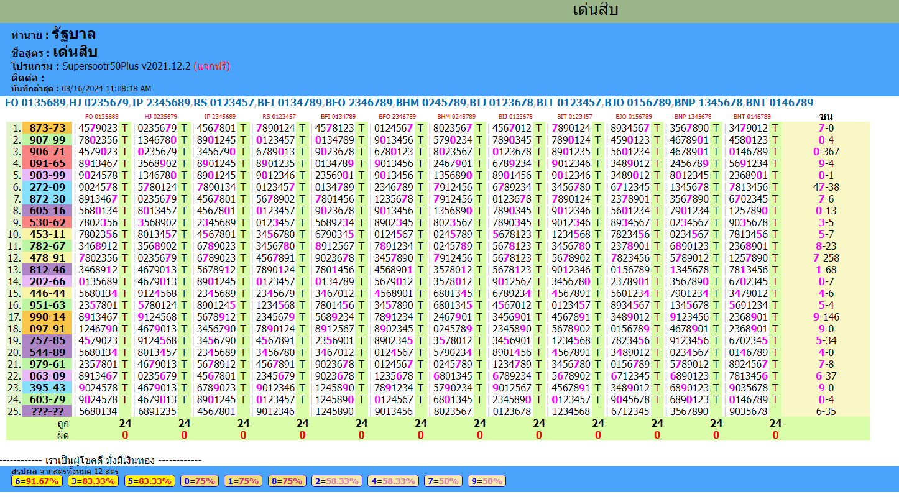Select the large blue BJO 0156789 formula heading
The width and height of the screenshot is (899, 497).
coord(638,103)
